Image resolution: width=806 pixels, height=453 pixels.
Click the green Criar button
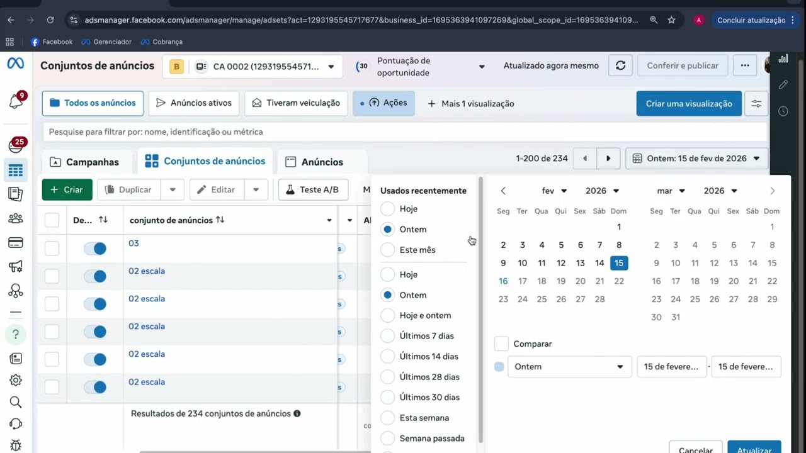(x=67, y=189)
